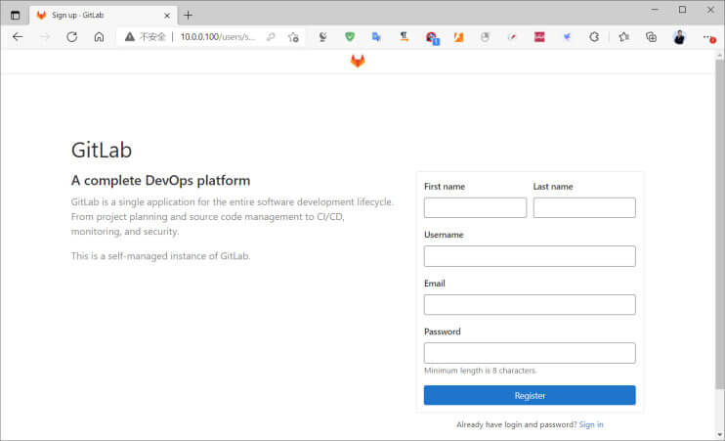Image resolution: width=725 pixels, height=441 pixels.
Task: Open the browser settings and more menu
Action: point(708,38)
